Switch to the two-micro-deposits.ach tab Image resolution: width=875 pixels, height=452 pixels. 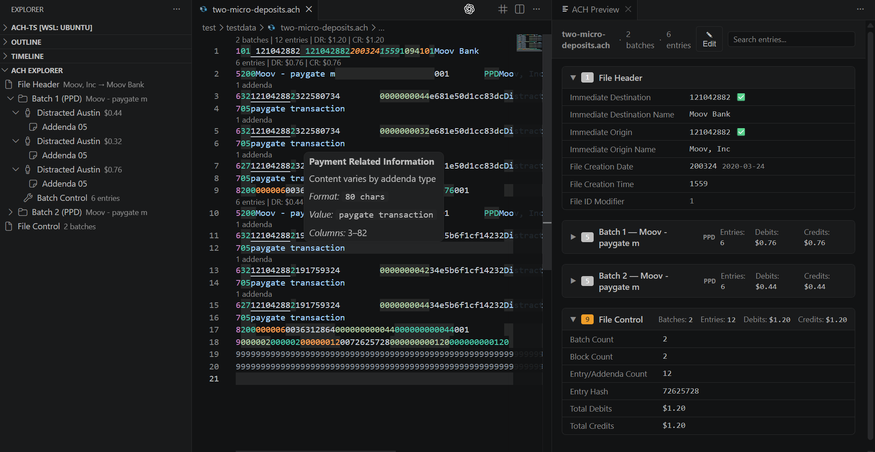pos(256,9)
